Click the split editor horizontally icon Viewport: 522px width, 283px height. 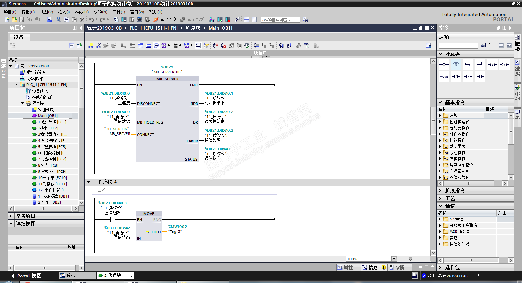(x=247, y=20)
